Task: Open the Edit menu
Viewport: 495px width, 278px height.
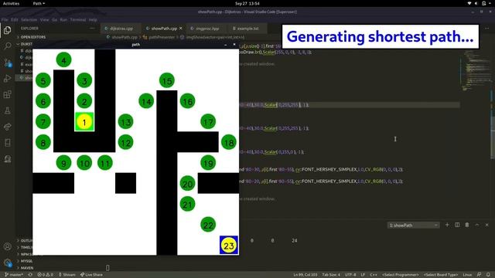Action: [15, 19]
